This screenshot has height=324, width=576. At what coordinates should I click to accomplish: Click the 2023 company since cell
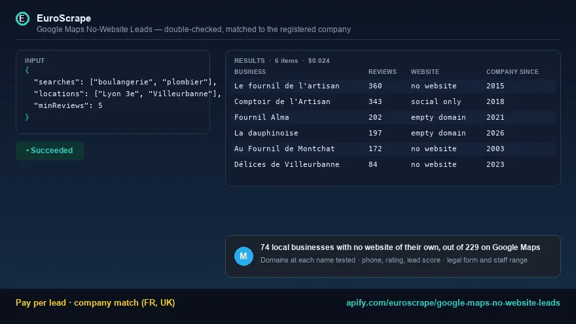tap(495, 164)
